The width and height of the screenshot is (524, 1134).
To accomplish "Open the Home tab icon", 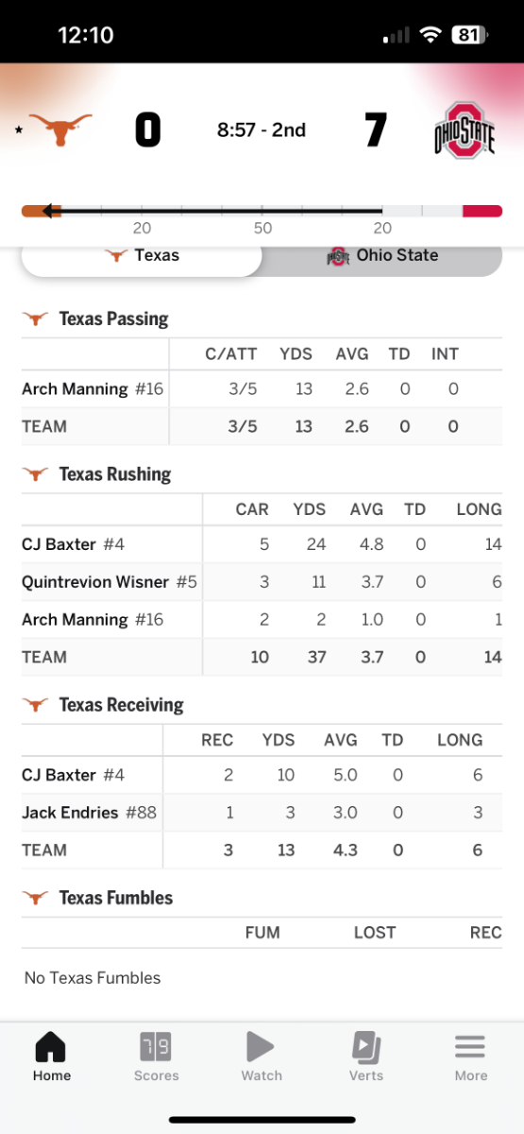I will pyautogui.click(x=51, y=1047).
